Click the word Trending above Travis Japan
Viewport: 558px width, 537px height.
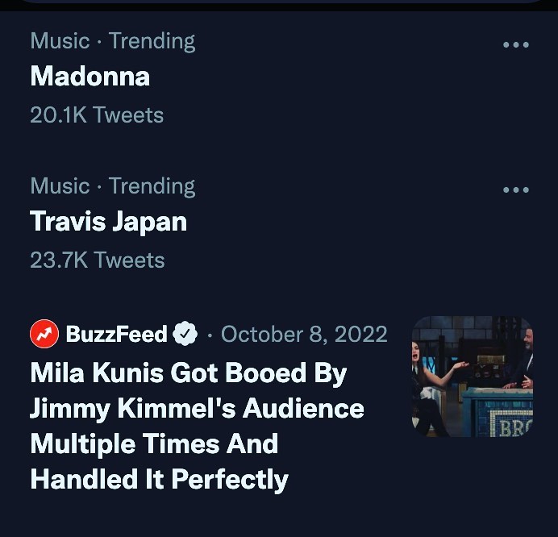click(x=152, y=186)
